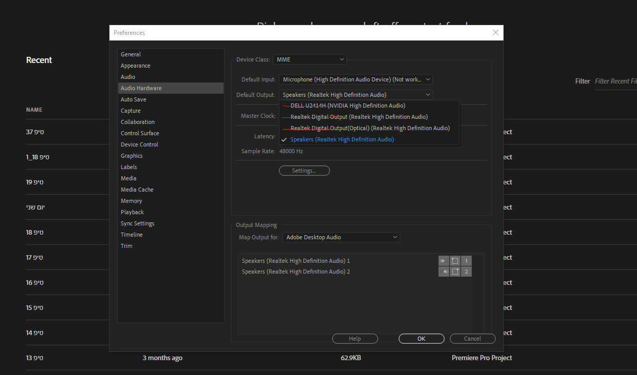Screen dimensions: 637x375
Task: Open the Default Input Microphone dropdown
Action: click(x=356, y=79)
